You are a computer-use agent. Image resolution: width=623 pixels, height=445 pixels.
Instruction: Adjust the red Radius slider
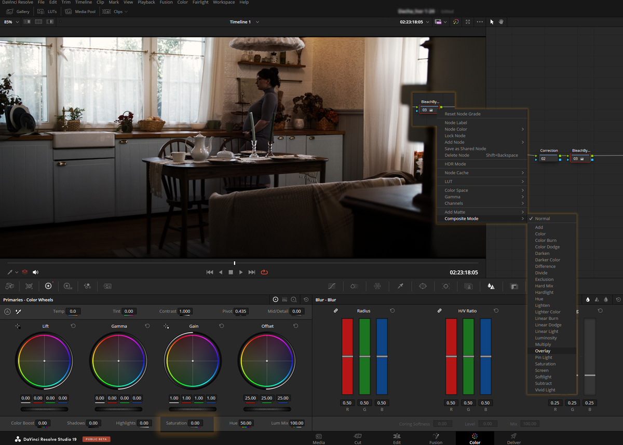347,356
